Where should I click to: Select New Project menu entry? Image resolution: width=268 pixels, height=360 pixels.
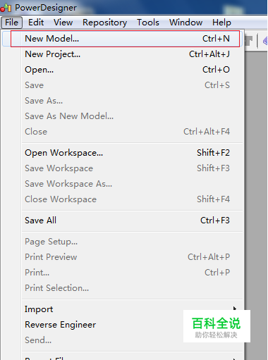pos(133,54)
